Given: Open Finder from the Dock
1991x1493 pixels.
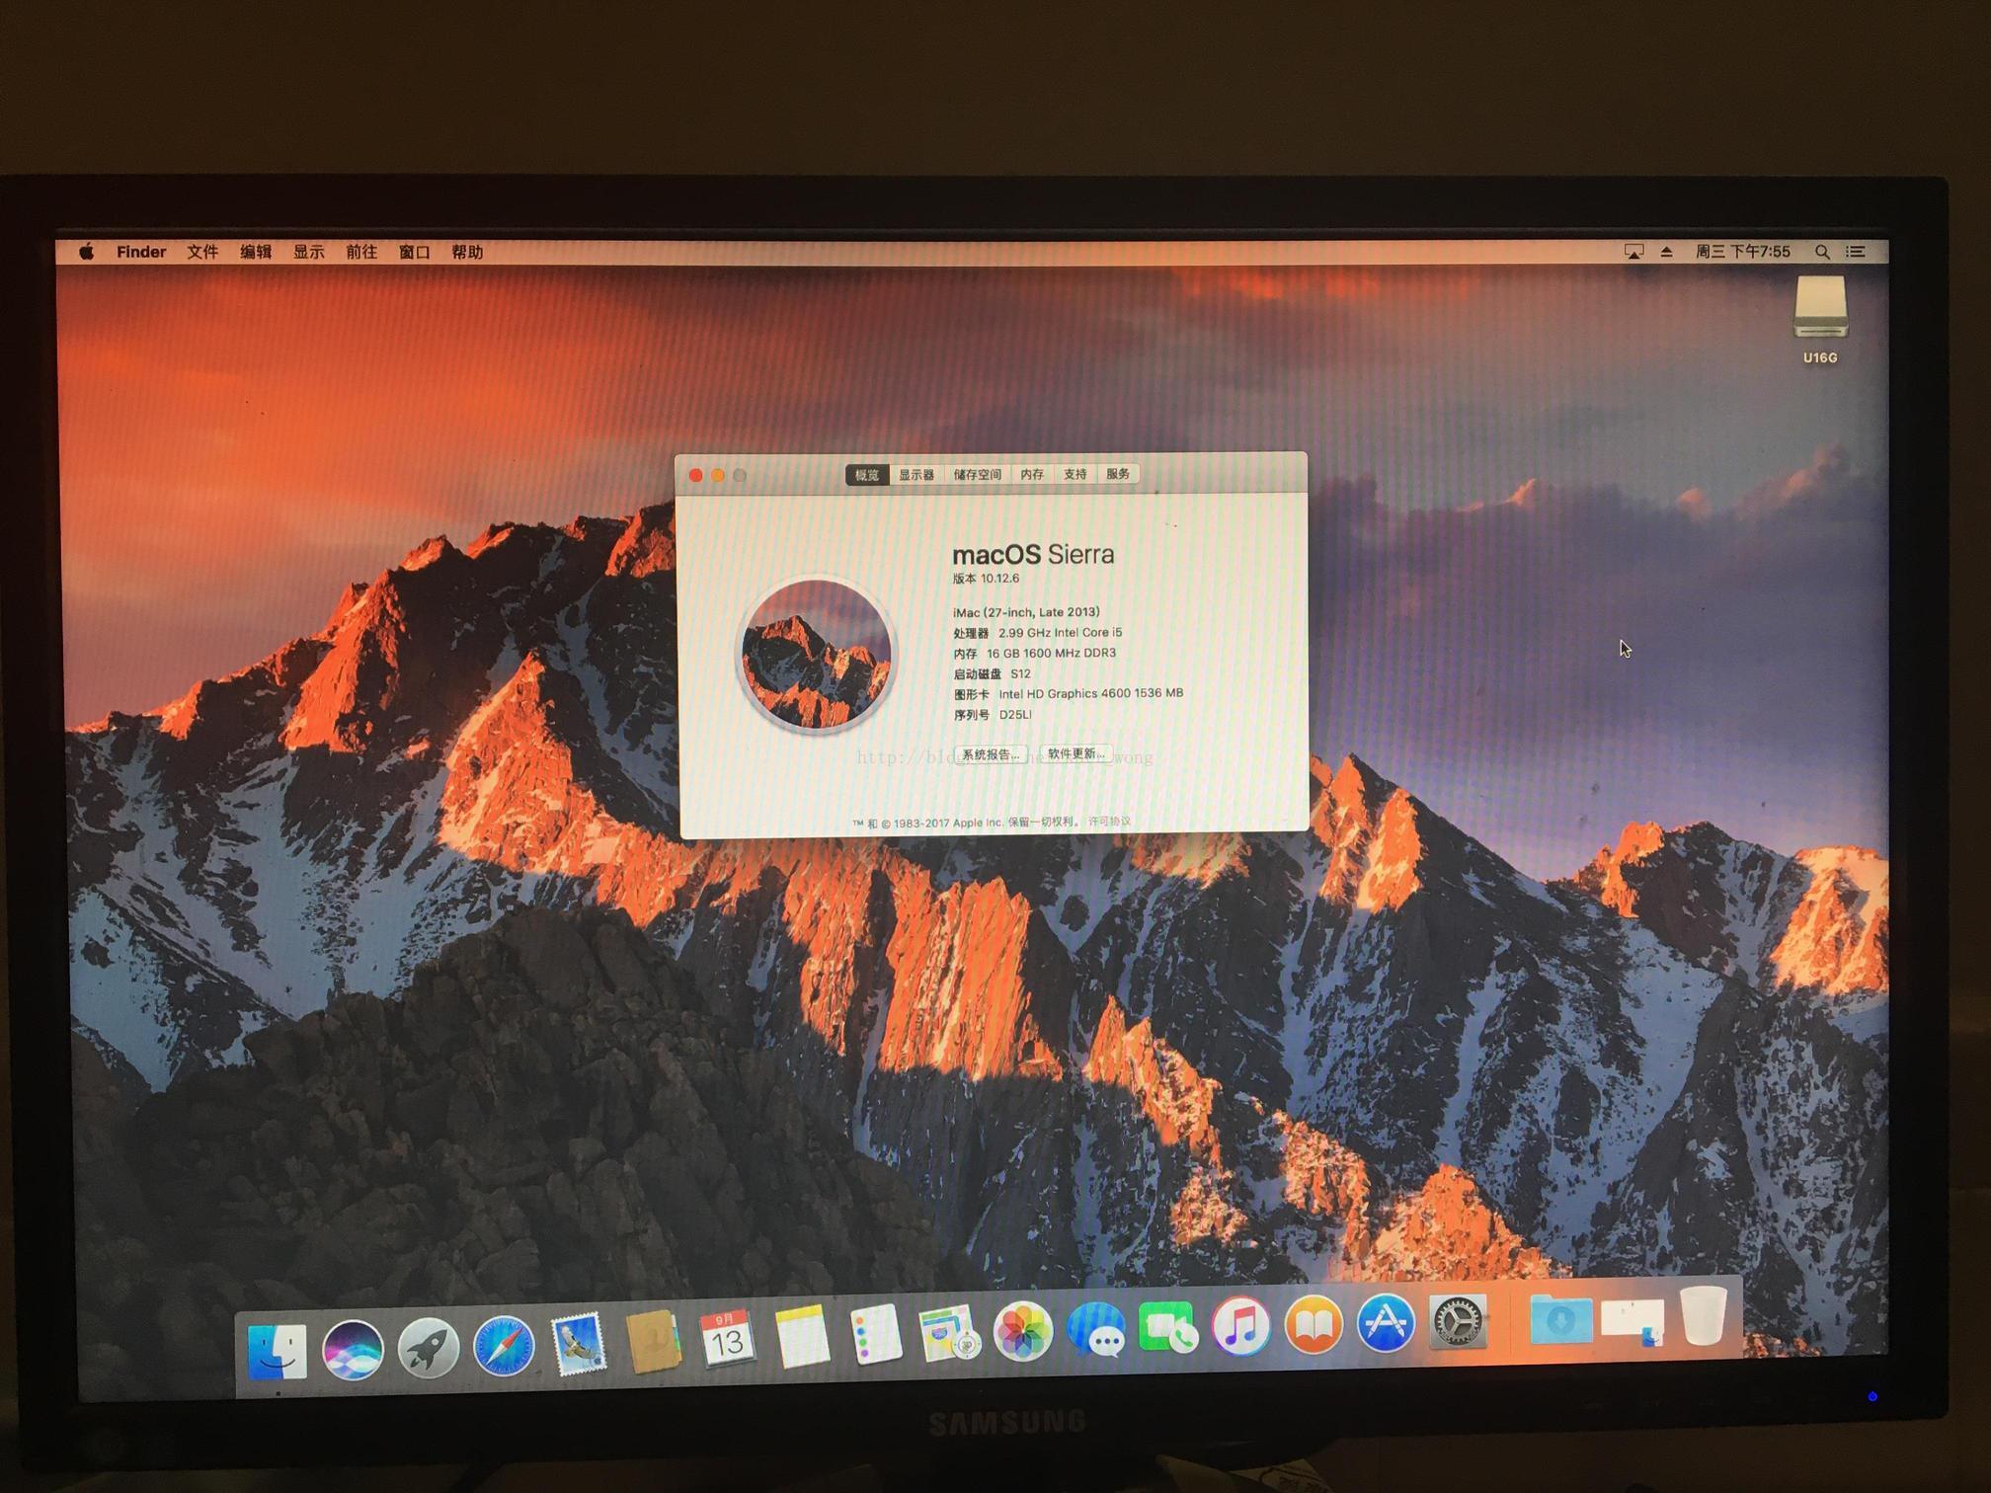Looking at the screenshot, I should click(x=277, y=1351).
